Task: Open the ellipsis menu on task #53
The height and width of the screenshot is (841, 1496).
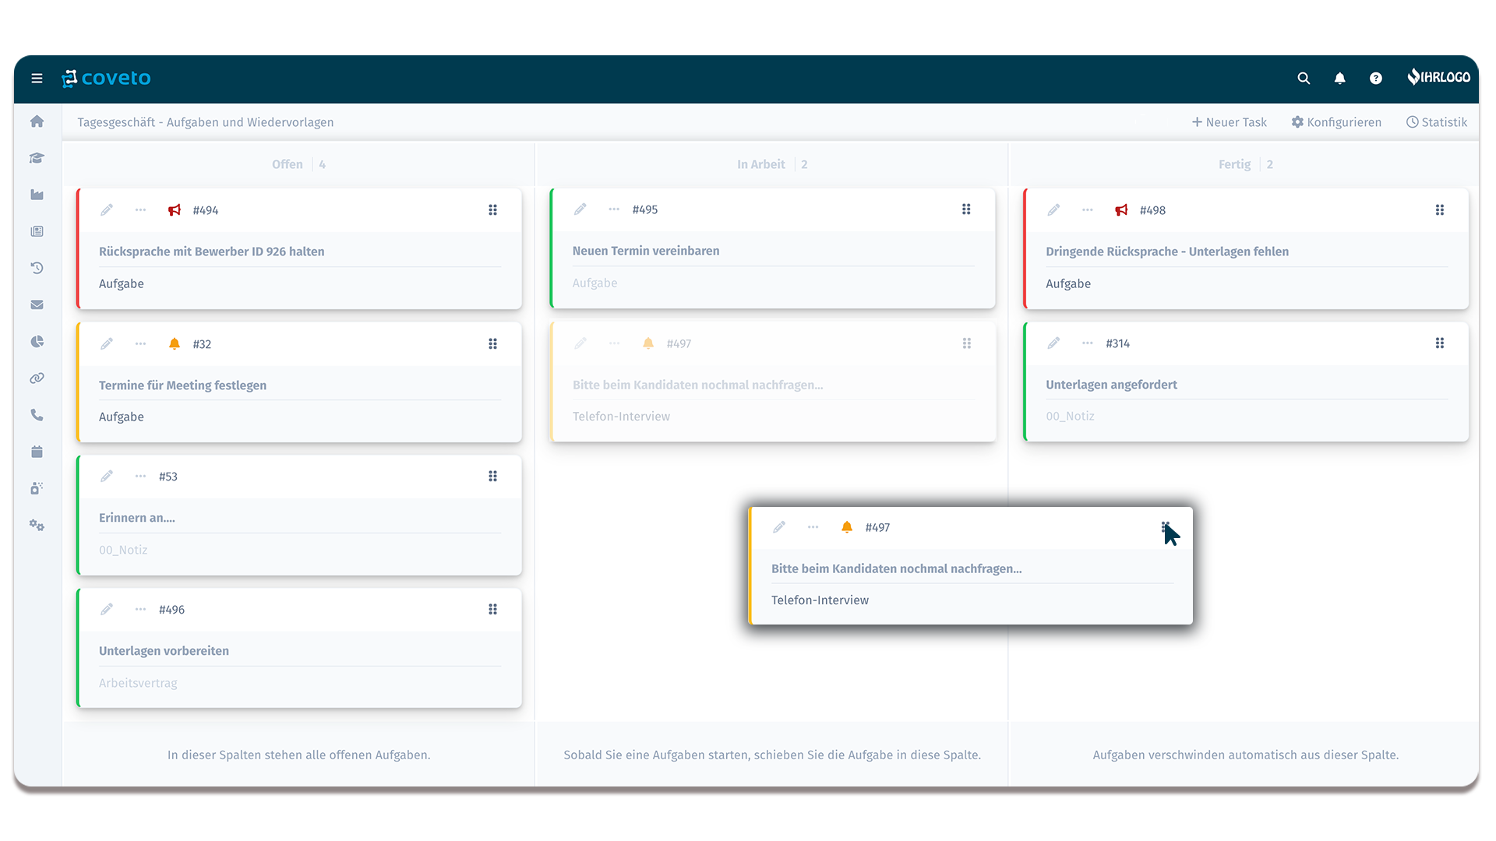Action: (140, 476)
